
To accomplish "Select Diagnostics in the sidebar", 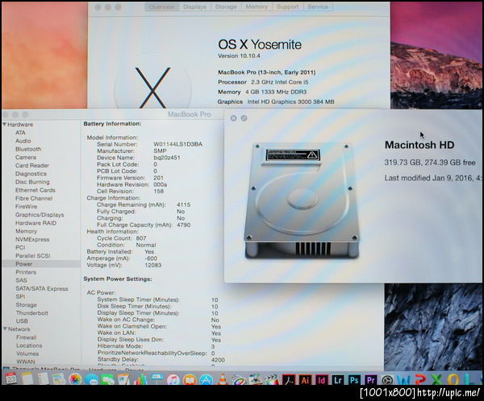I will [x=31, y=174].
